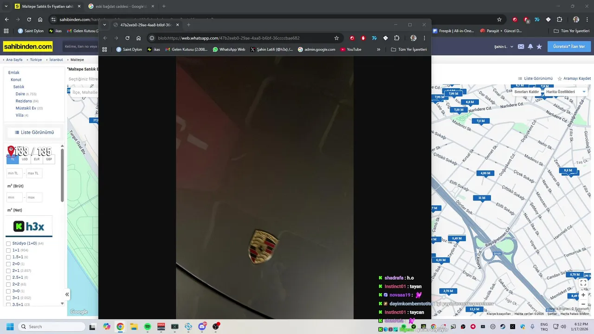
Task: Open the notifications bell on sahibinden
Action: pyautogui.click(x=530, y=46)
